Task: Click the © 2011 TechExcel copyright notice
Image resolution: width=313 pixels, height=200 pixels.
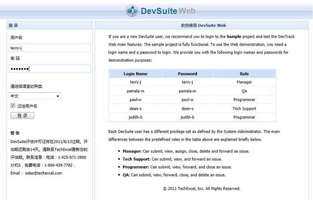Action: pos(202,188)
